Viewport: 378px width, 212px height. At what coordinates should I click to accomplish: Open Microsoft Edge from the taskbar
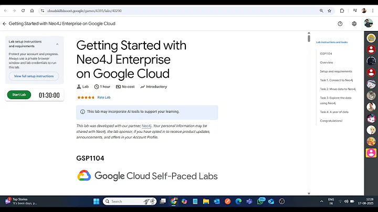click(x=238, y=201)
